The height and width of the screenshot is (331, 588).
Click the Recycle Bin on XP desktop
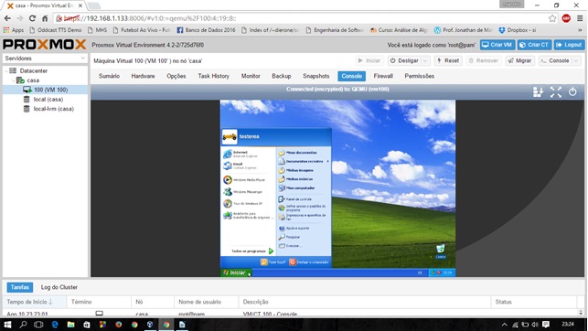[440, 251]
